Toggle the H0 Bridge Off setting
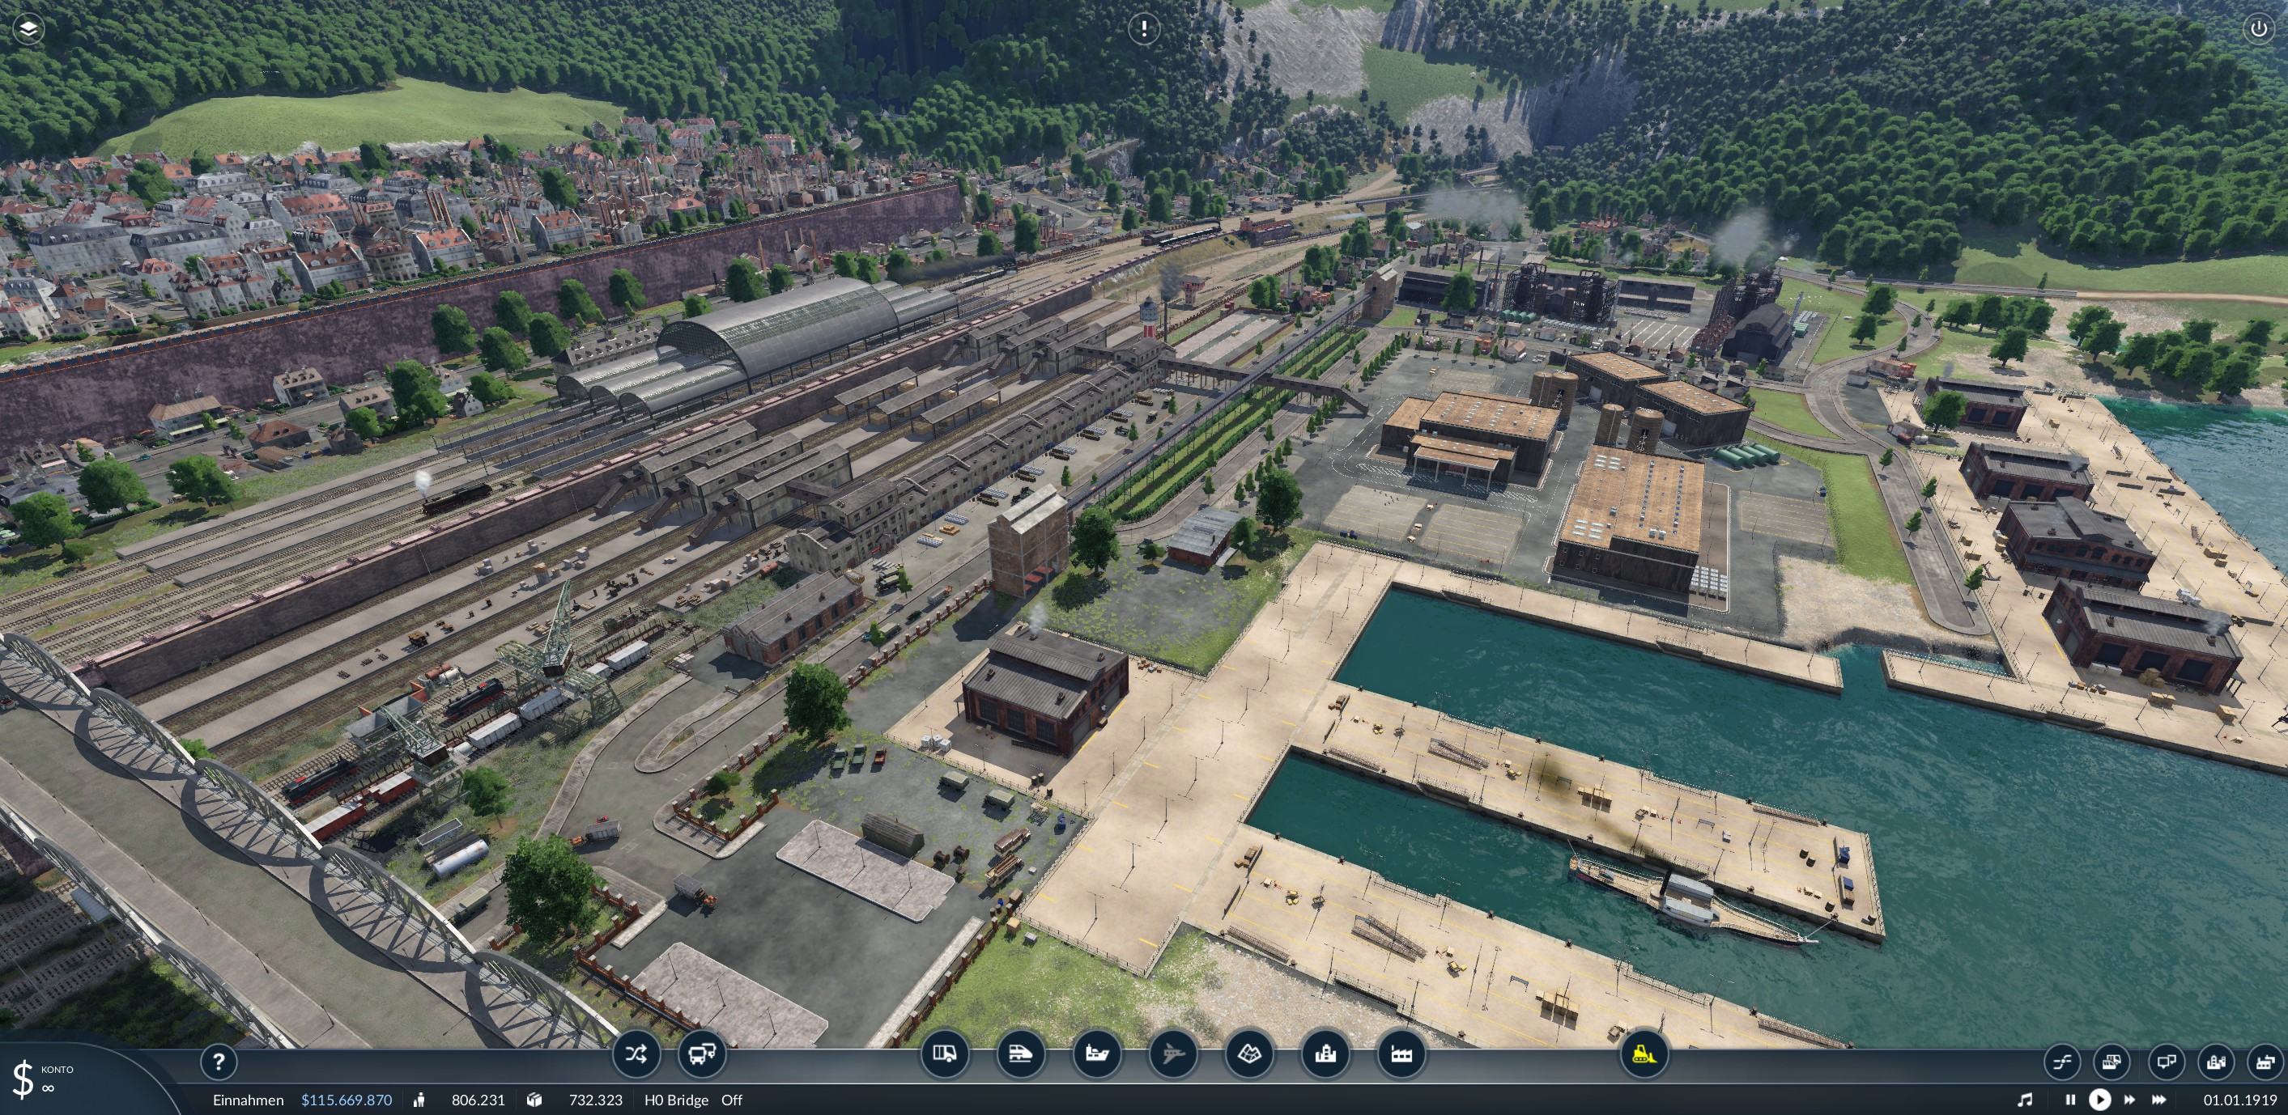This screenshot has height=1115, width=2288. (693, 1100)
